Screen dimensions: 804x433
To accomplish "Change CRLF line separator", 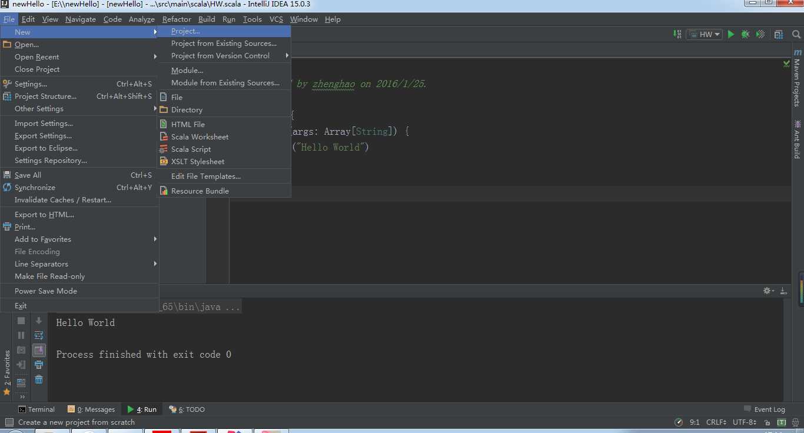I will pos(716,422).
